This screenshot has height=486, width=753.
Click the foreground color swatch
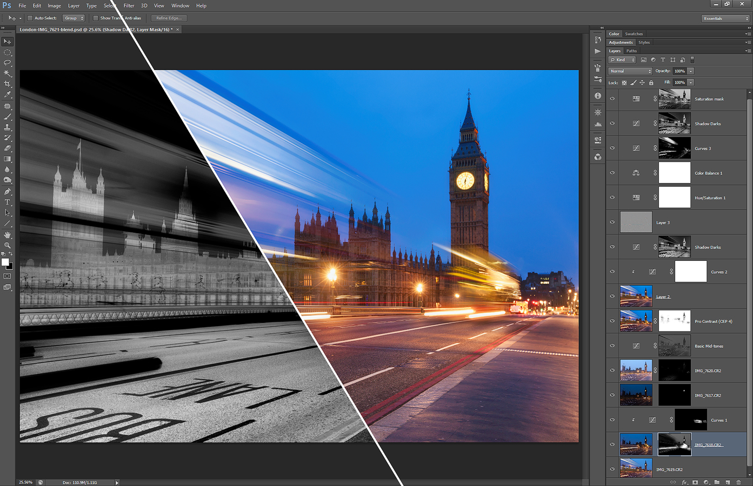[x=5, y=262]
